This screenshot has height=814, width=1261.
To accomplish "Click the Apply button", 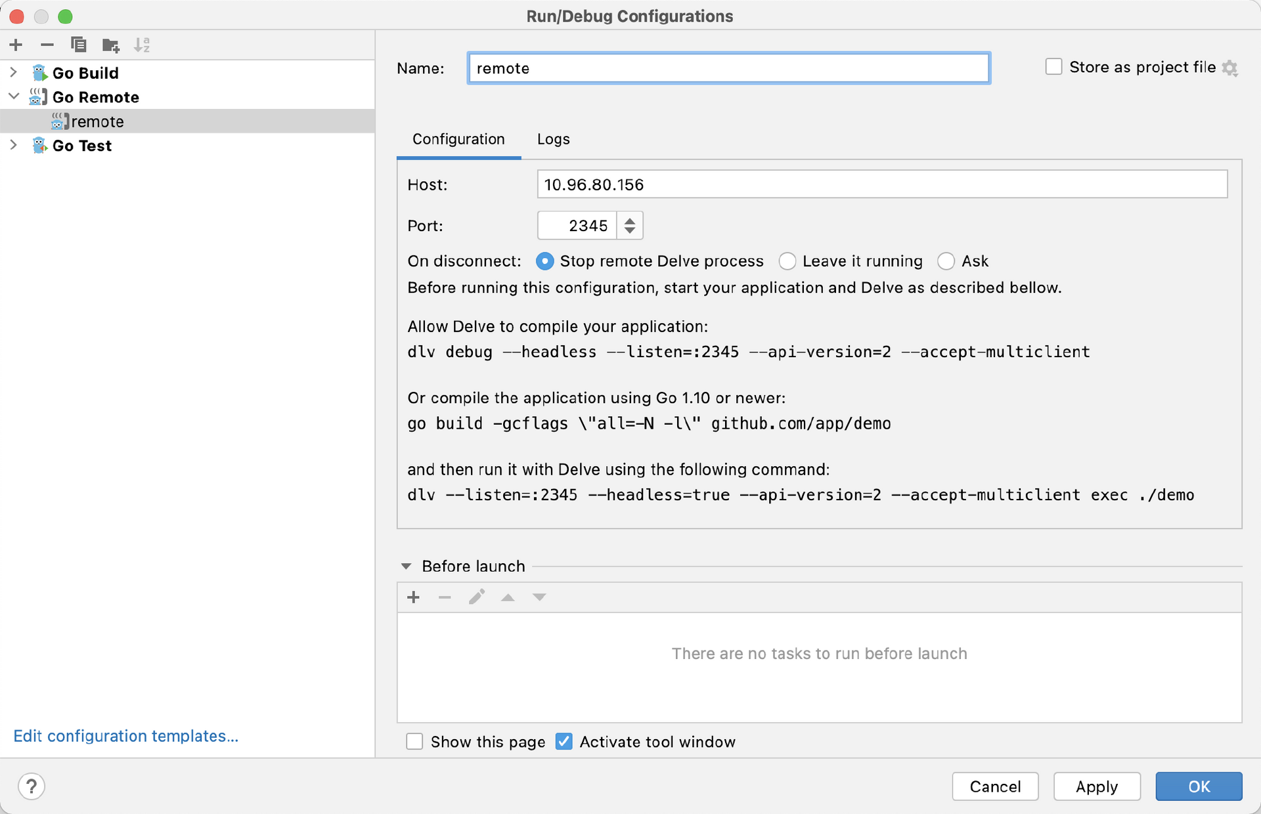I will (x=1096, y=786).
